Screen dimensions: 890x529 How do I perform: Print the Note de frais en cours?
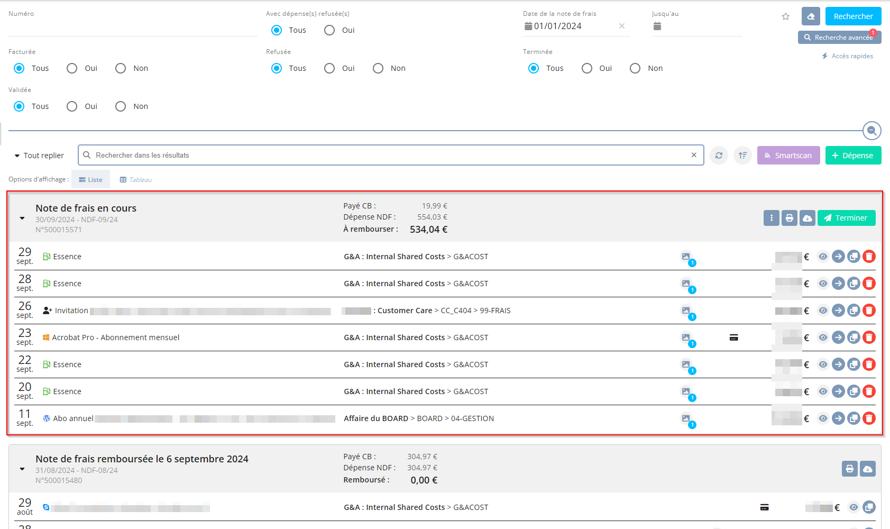pos(790,218)
